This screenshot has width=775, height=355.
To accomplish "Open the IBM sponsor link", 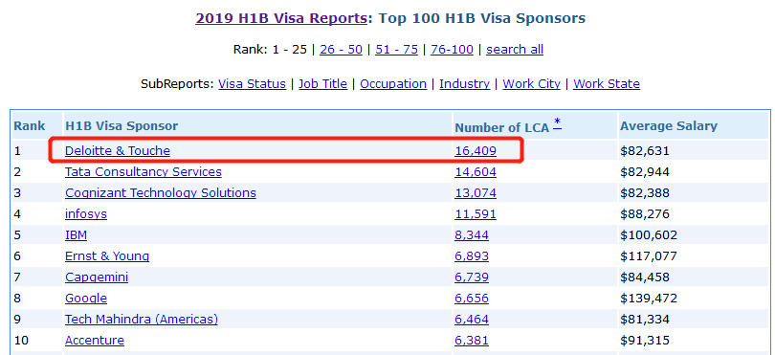I will [77, 234].
